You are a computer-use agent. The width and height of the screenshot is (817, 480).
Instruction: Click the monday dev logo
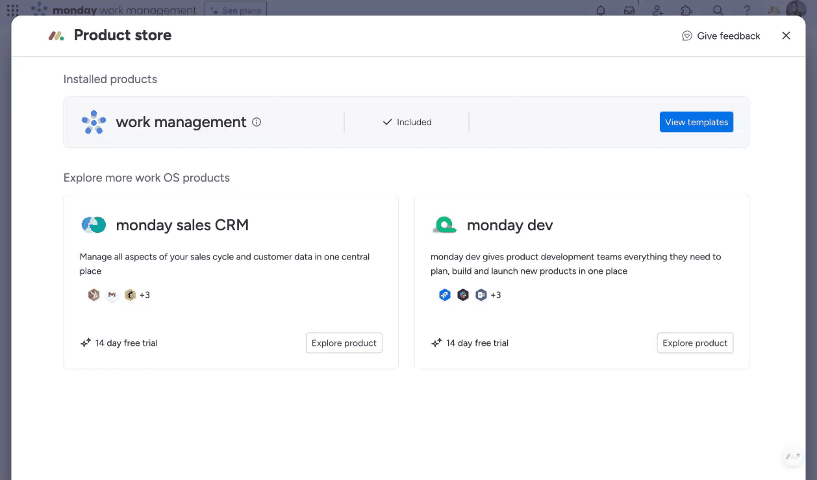pos(445,225)
